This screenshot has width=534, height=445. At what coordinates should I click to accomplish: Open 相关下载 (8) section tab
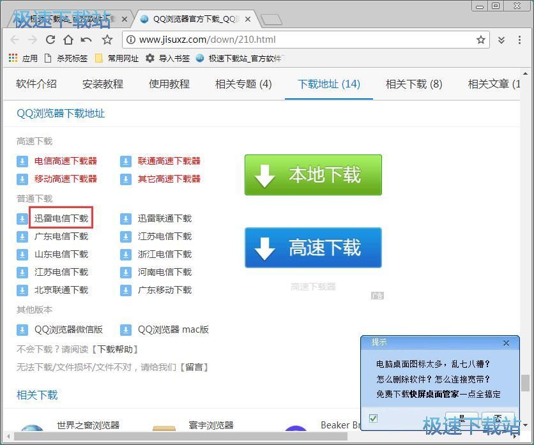tap(414, 84)
